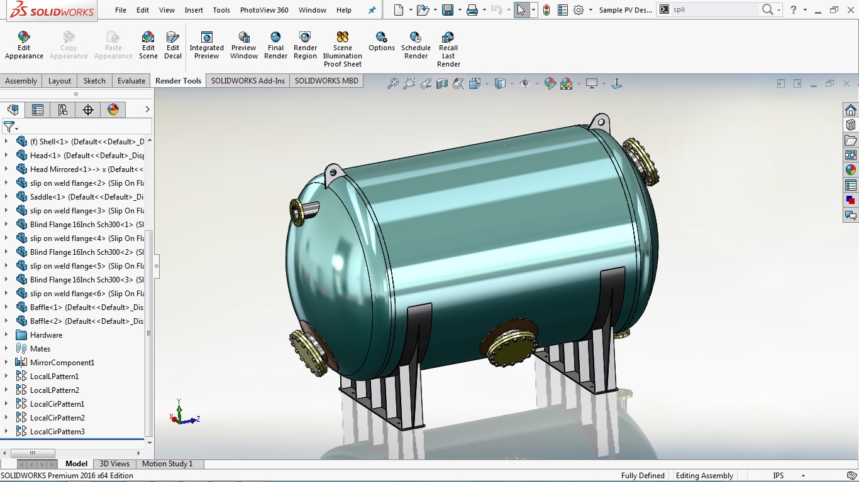Expand the manager panel tabs arrow
This screenshot has width=859, height=482.
[147, 109]
